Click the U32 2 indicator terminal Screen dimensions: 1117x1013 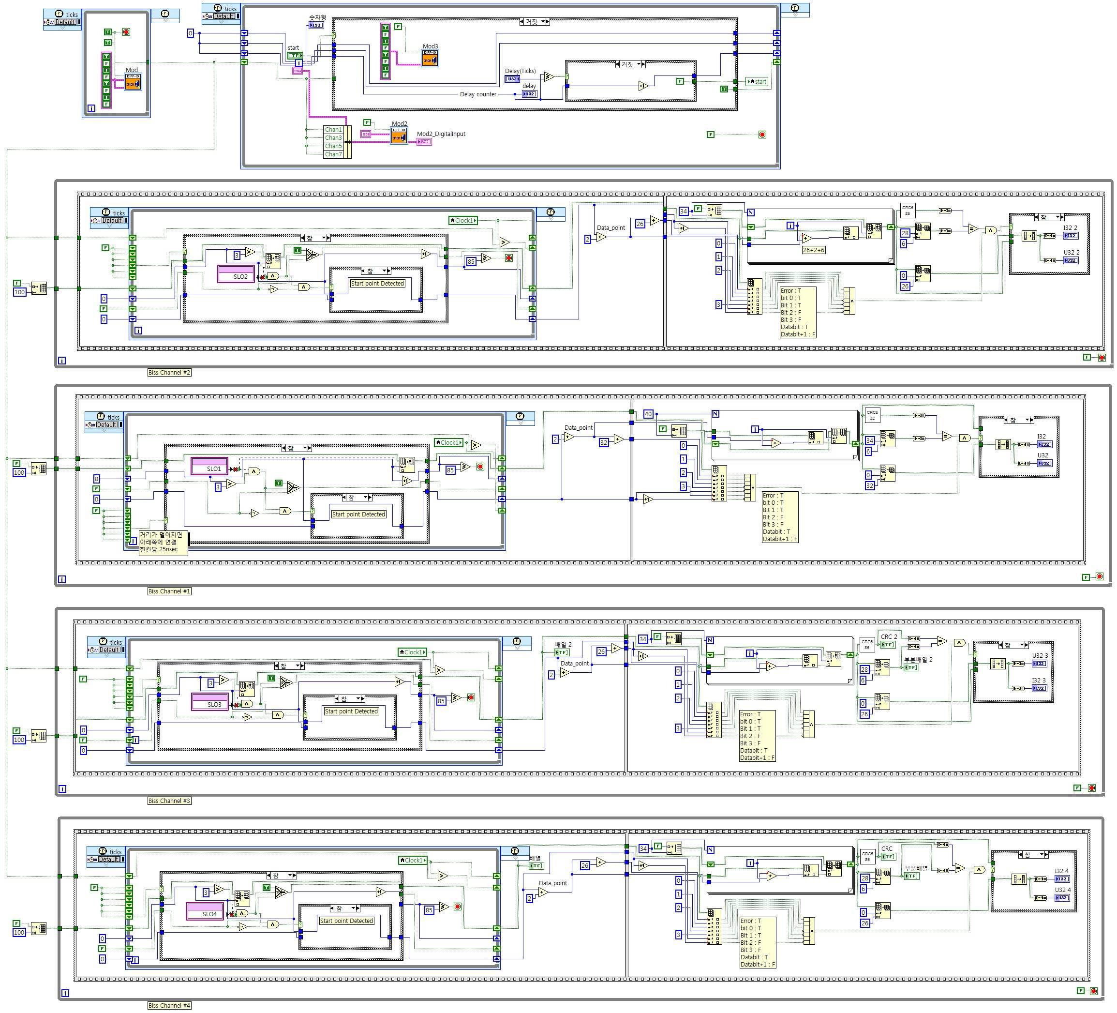(x=1071, y=260)
